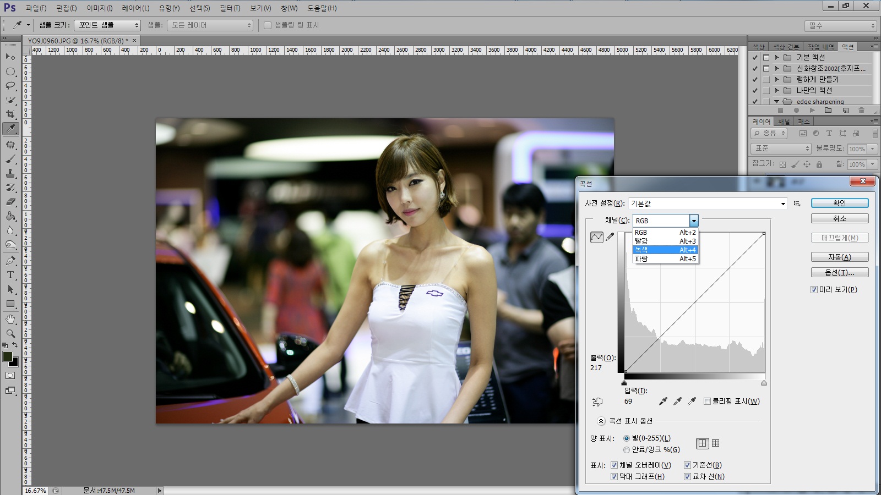Select the 안료/잉크 % radio button
Screen dimensions: 881x495
pos(627,450)
